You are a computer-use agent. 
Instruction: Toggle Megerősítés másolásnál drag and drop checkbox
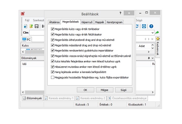click(x=53, y=45)
